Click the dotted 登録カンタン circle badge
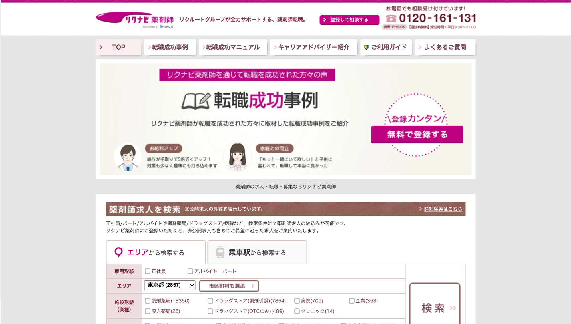The image size is (571, 324). (417, 119)
